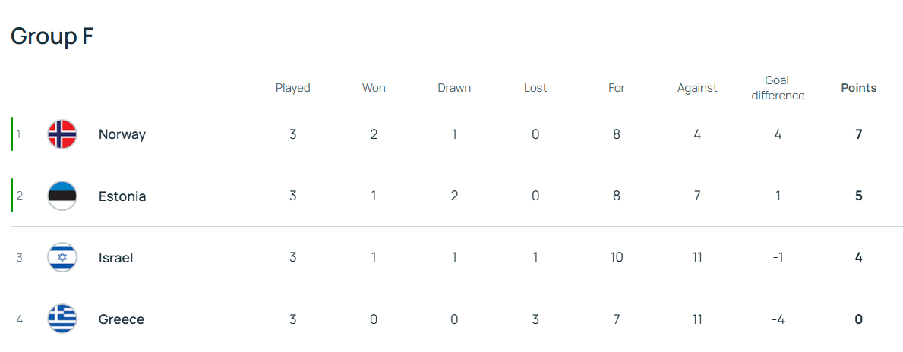Click the Estonia flag icon
Screen dimensions: 903x352
pos(62,196)
